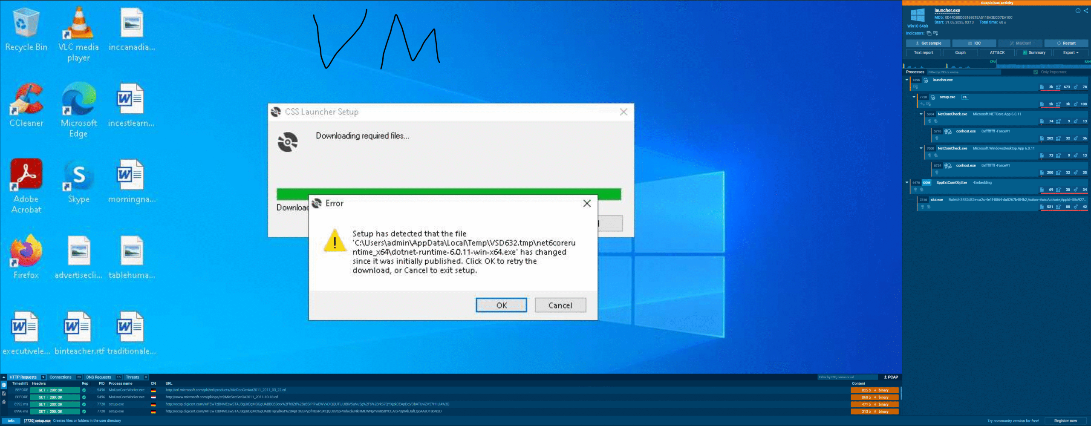Open the Text report

(x=924, y=53)
